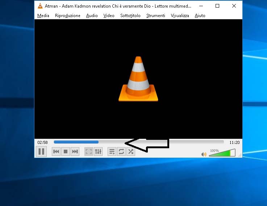Open the Media menu

tap(43, 16)
